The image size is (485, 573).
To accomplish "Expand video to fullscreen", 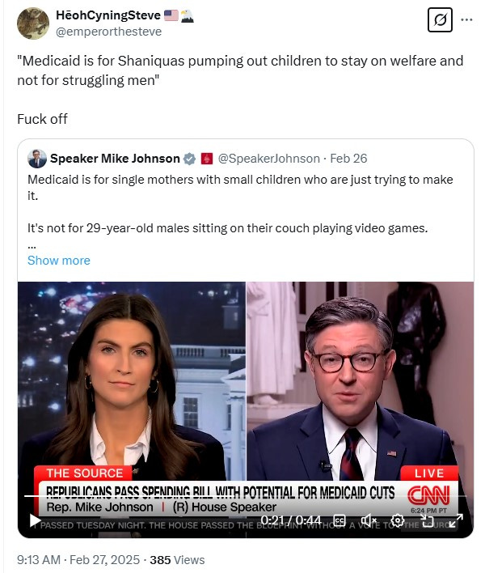I will [456, 520].
